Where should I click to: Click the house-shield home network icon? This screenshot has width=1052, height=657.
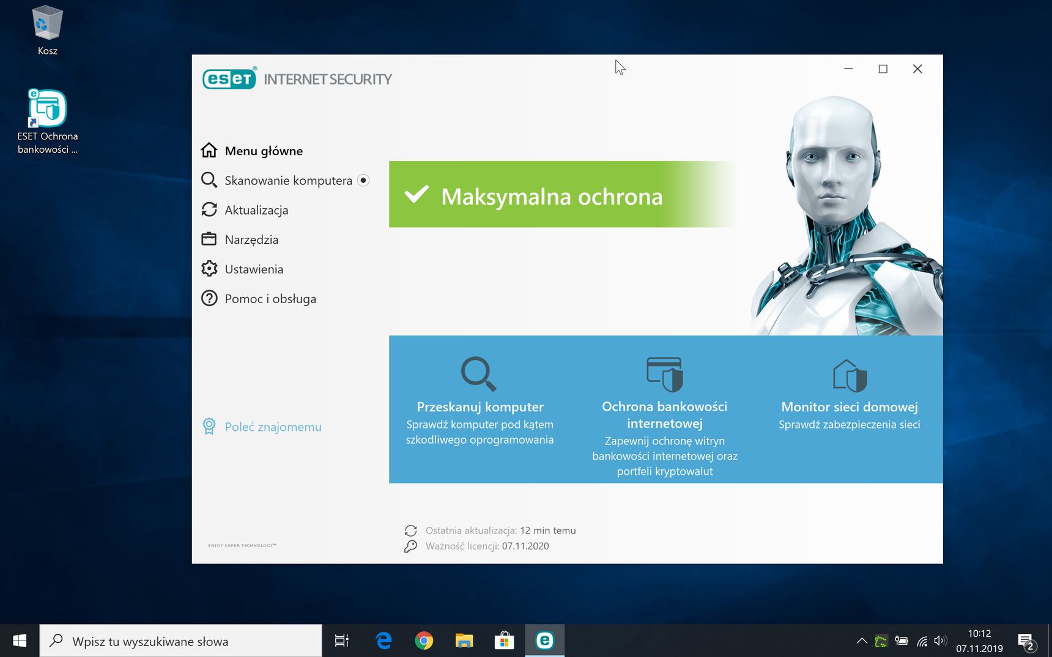pos(850,375)
